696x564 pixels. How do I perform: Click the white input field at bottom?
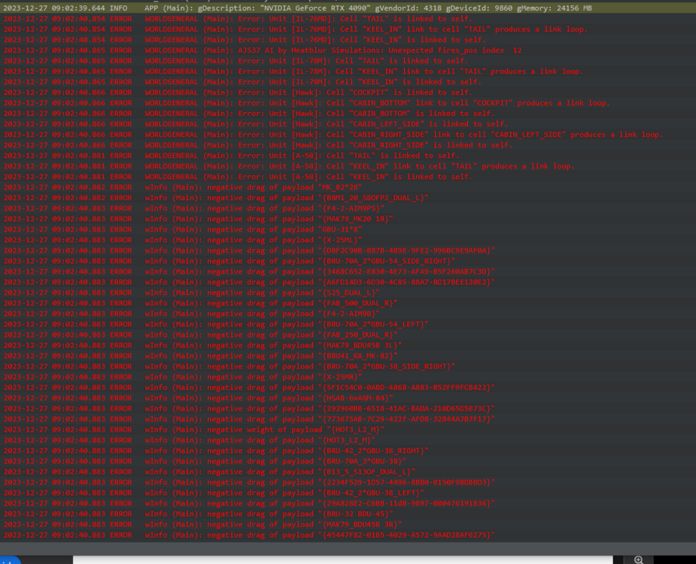342,559
